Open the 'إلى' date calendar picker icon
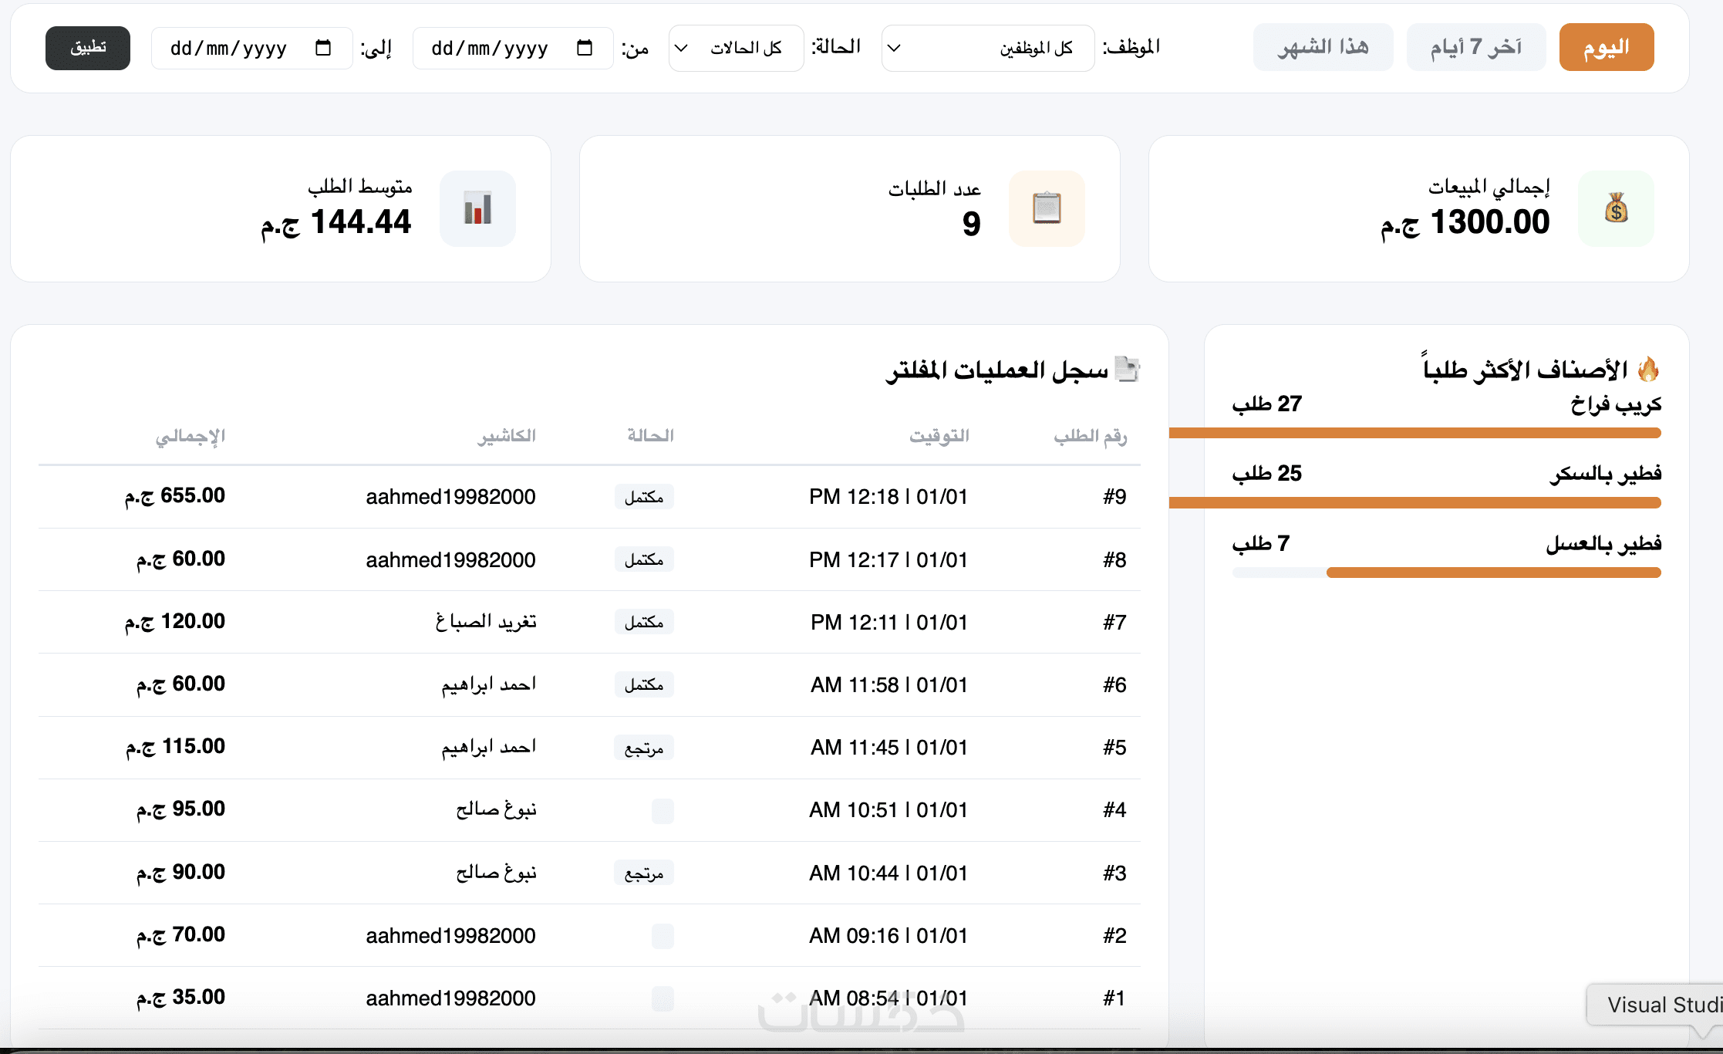1723x1054 pixels. click(x=323, y=48)
